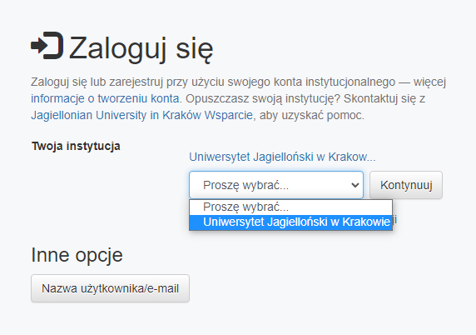This screenshot has height=335, width=476.
Task: Open informacje o tworzeniu konta link
Action: click(x=106, y=98)
